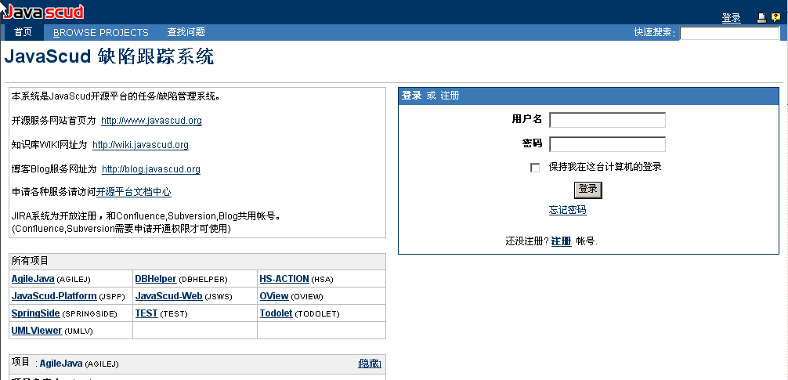
Task: Open the yellow help icon
Action: [776, 17]
